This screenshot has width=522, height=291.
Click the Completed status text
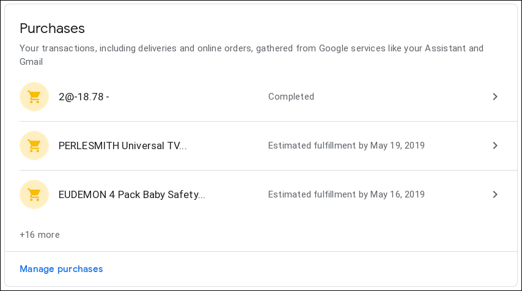[x=291, y=97]
